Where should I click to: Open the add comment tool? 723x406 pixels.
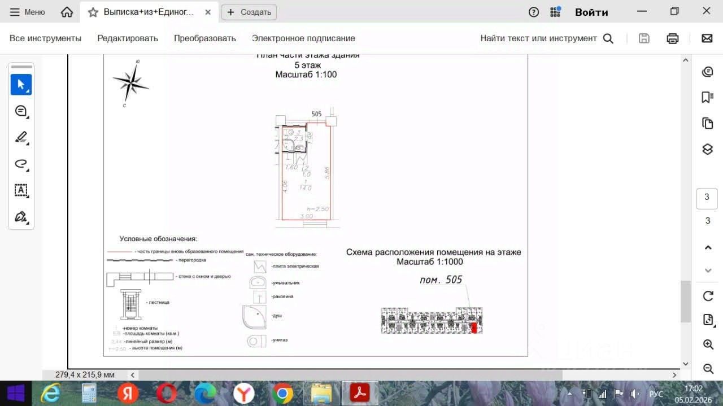[x=21, y=111]
